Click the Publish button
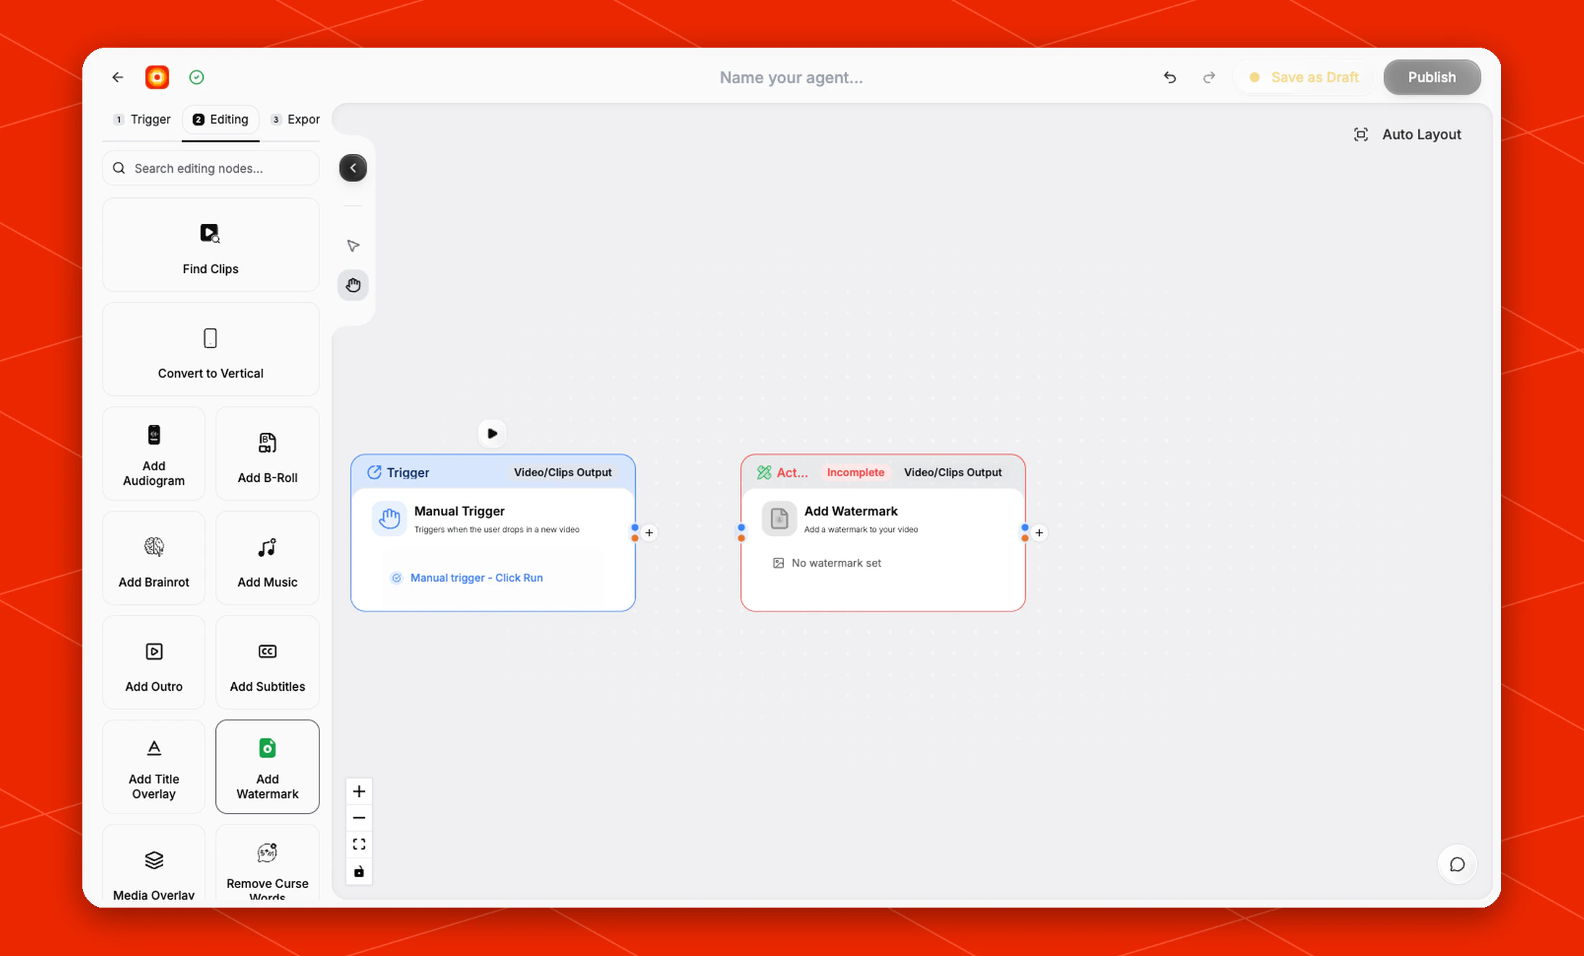Screen dimensions: 1584x956 point(1432,77)
